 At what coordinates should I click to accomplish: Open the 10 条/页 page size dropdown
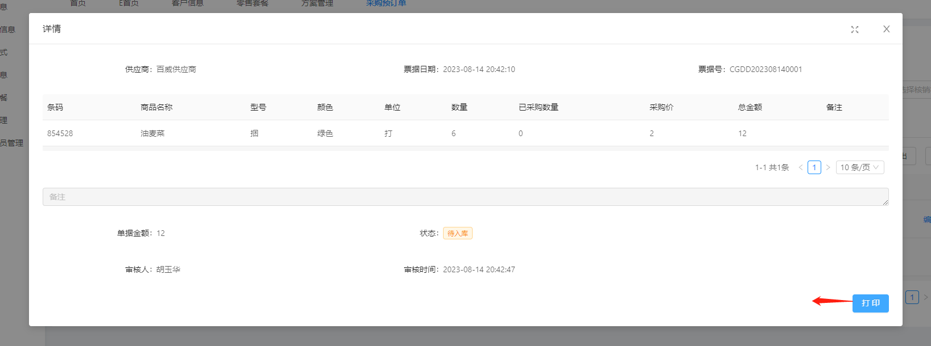tap(860, 167)
